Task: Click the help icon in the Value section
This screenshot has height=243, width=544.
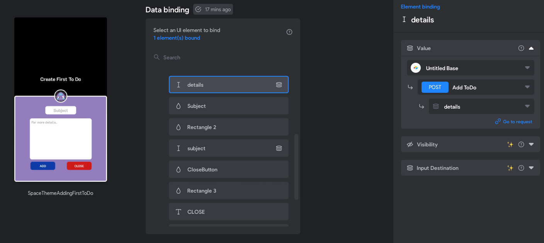Action: click(521, 48)
